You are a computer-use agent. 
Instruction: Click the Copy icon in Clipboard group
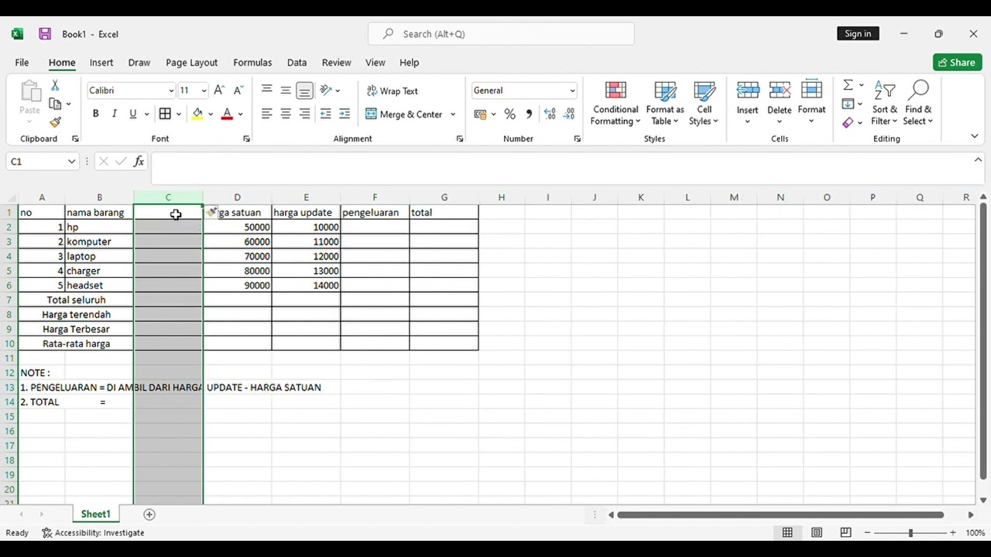[55, 104]
